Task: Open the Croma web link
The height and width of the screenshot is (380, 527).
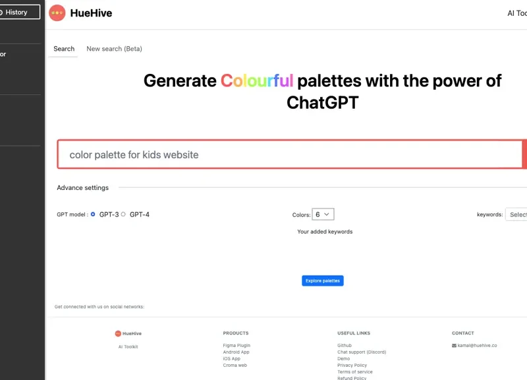Action: [235, 365]
